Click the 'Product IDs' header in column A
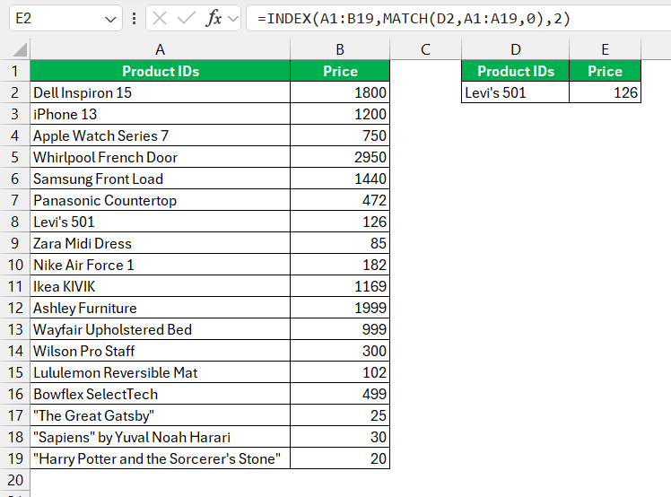 (160, 71)
